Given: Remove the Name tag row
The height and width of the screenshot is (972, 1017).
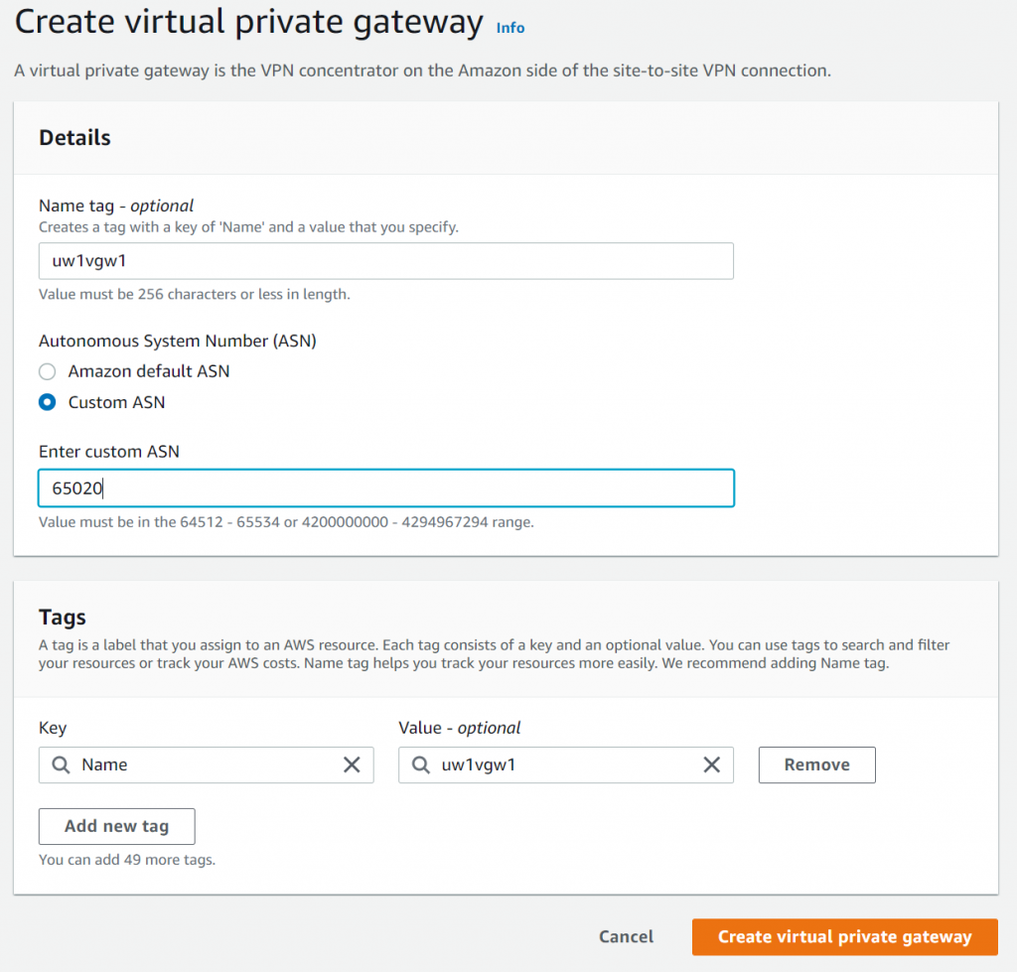Looking at the screenshot, I should tap(816, 764).
